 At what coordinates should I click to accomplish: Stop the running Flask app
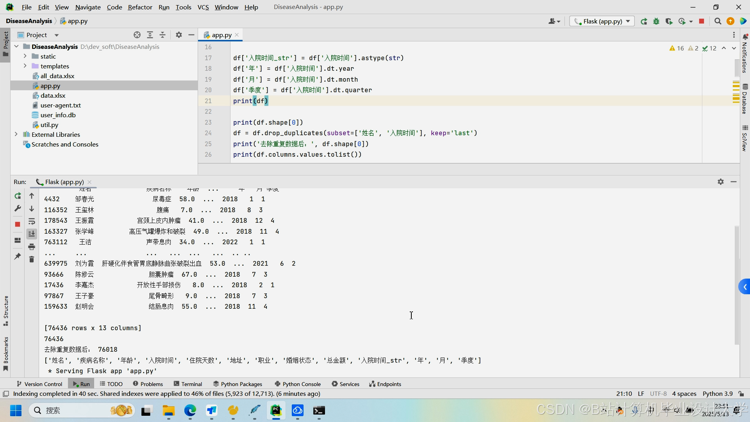click(702, 21)
